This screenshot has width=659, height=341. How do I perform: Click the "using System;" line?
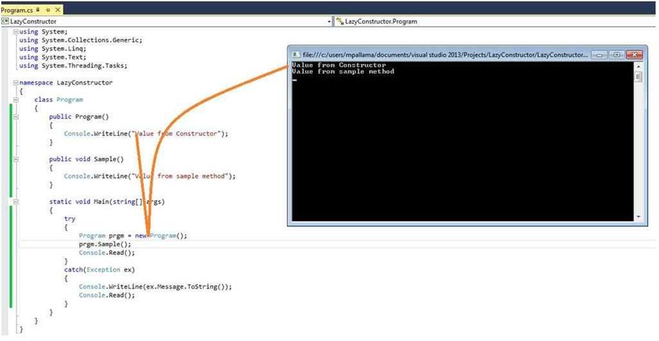click(x=43, y=32)
